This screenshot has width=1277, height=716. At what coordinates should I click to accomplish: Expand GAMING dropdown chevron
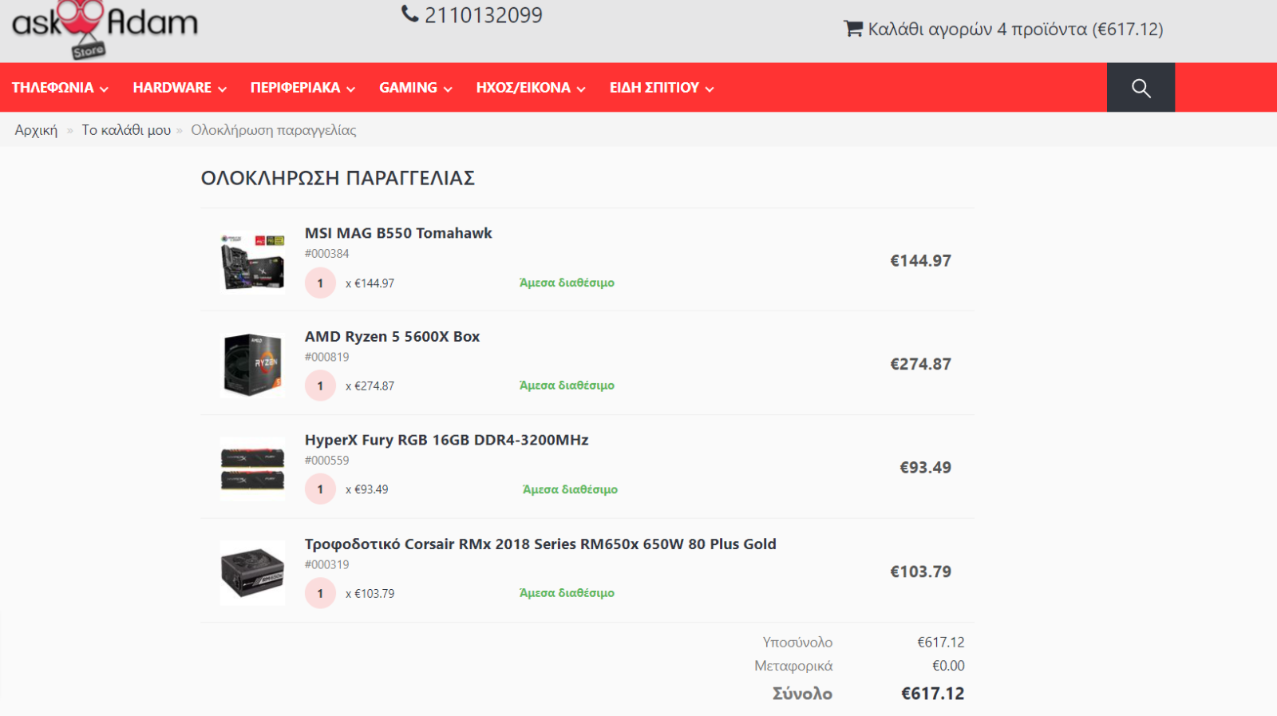tap(448, 89)
